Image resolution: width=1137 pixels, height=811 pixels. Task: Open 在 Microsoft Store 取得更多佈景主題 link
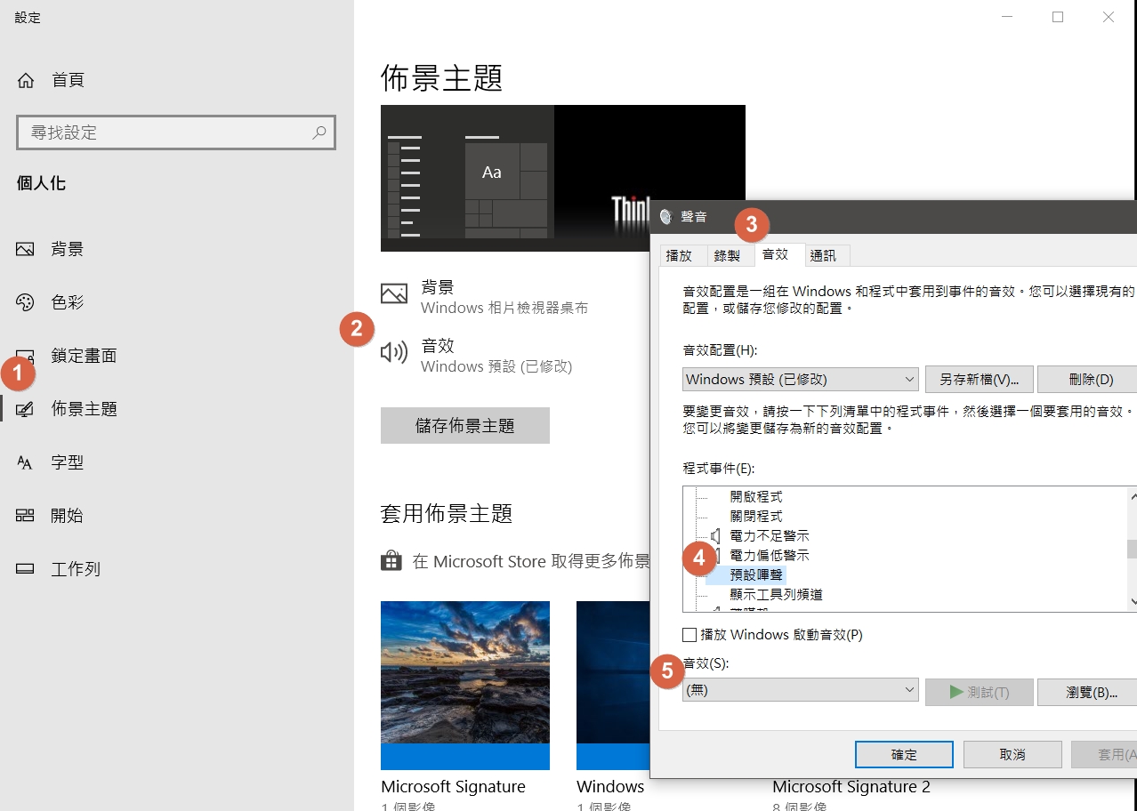tap(531, 561)
